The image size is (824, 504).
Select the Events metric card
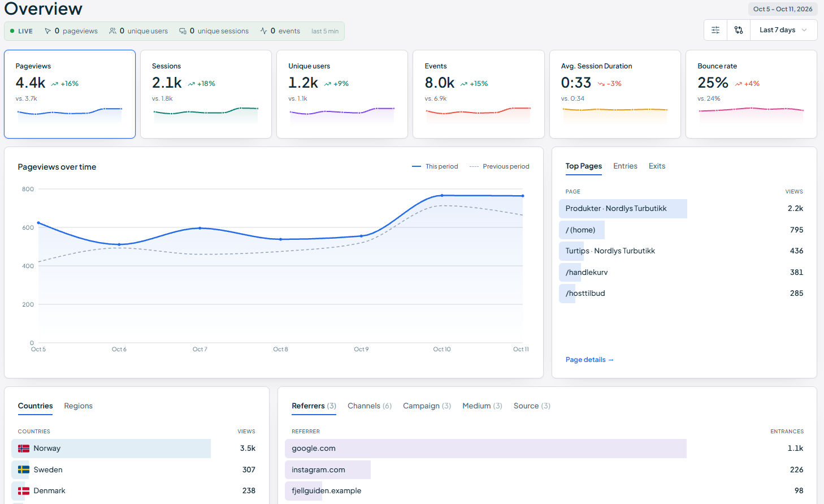479,94
